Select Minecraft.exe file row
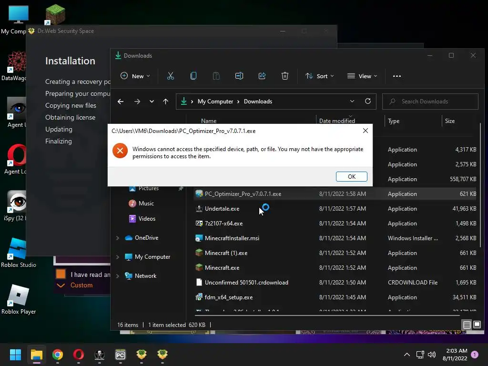Image resolution: width=488 pixels, height=366 pixels. pyautogui.click(x=335, y=268)
